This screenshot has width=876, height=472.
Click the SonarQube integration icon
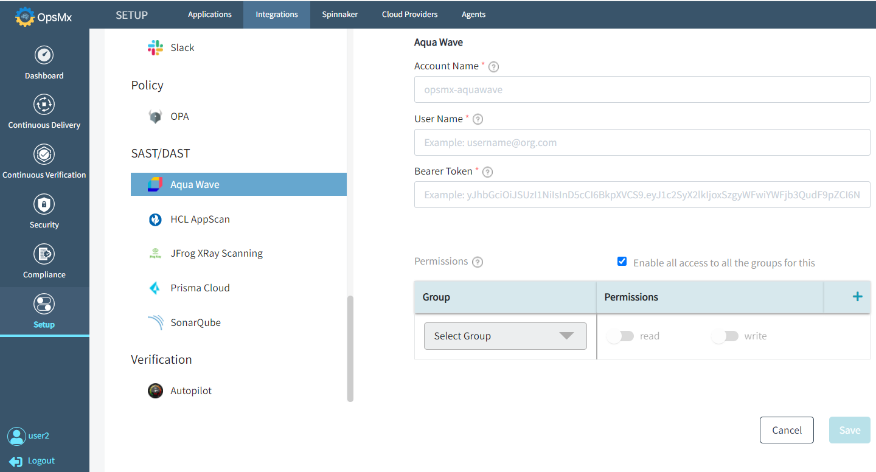(x=155, y=322)
